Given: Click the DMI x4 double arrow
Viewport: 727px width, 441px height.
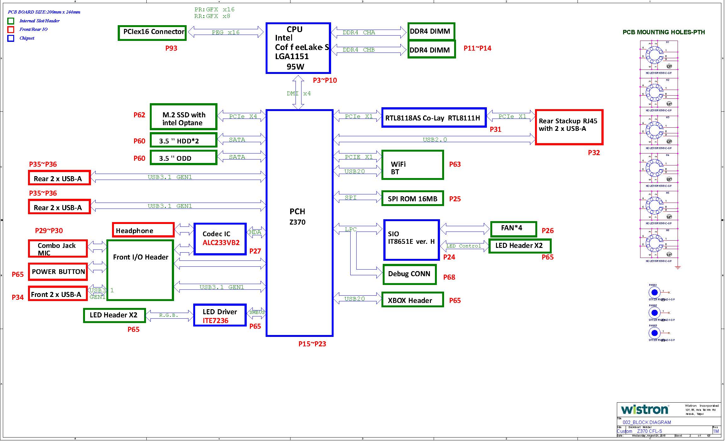Looking at the screenshot, I should (298, 93).
